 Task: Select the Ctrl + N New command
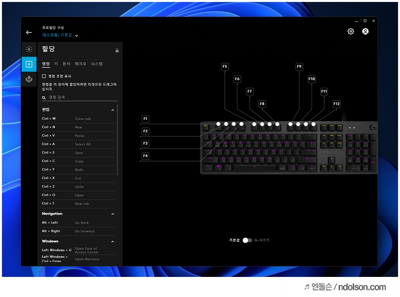[x=79, y=127]
